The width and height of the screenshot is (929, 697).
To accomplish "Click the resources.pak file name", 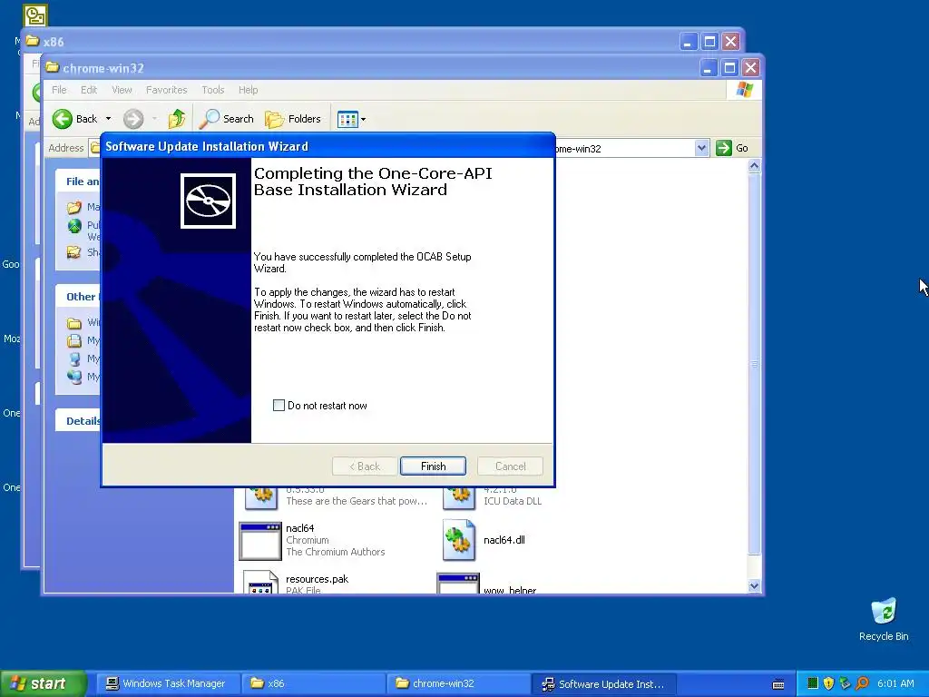I will 317,579.
